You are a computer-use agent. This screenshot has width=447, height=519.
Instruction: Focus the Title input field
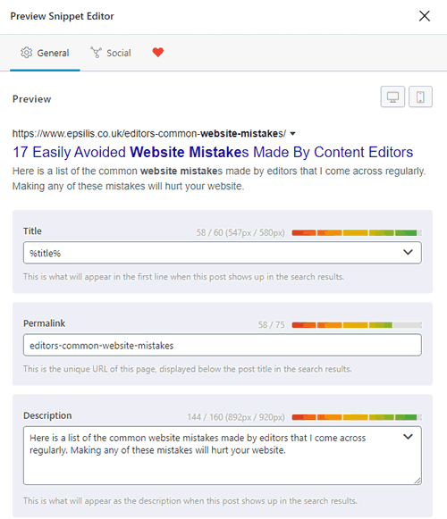coord(223,253)
